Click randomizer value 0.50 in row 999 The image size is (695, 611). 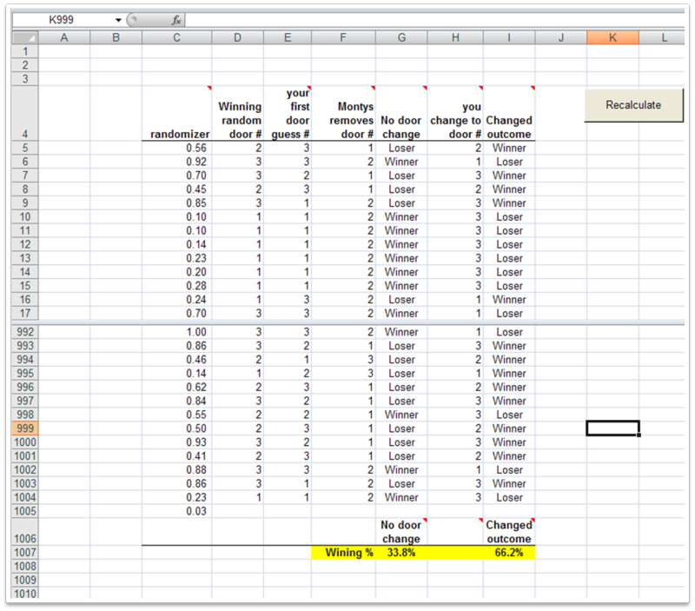click(177, 428)
